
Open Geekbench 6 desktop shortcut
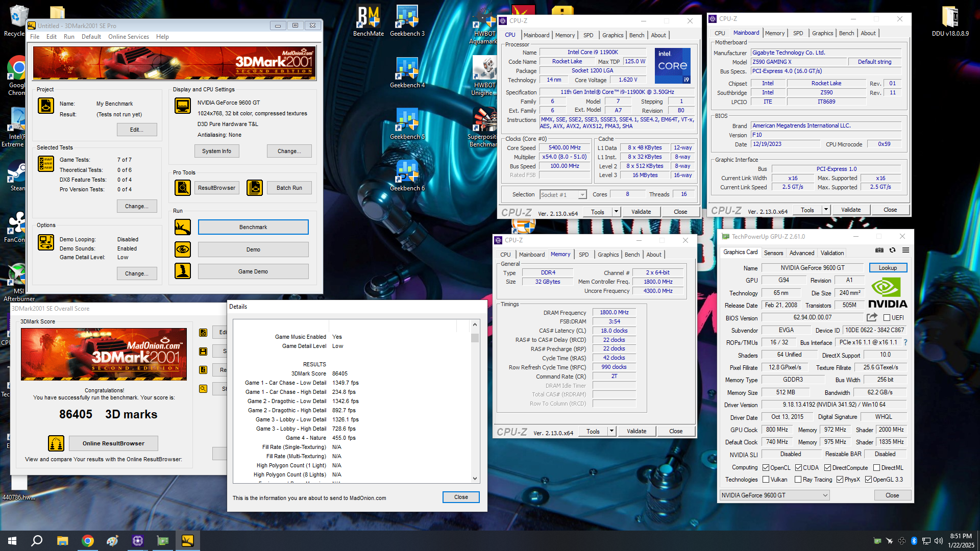click(407, 176)
